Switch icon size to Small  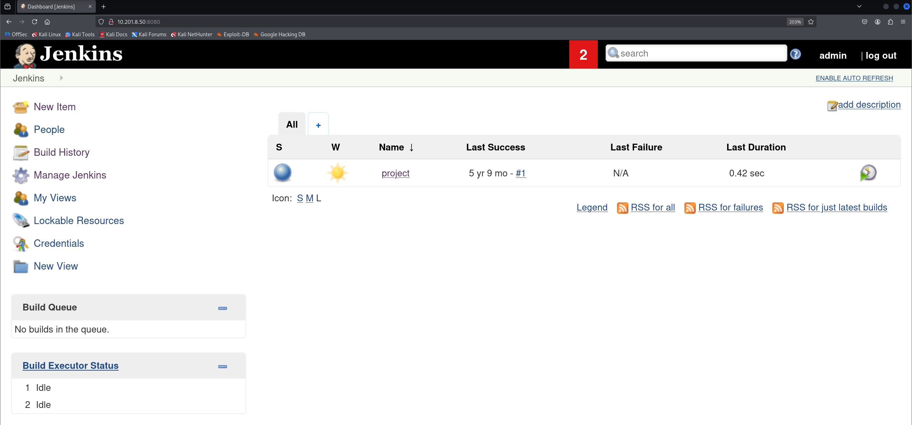click(300, 198)
